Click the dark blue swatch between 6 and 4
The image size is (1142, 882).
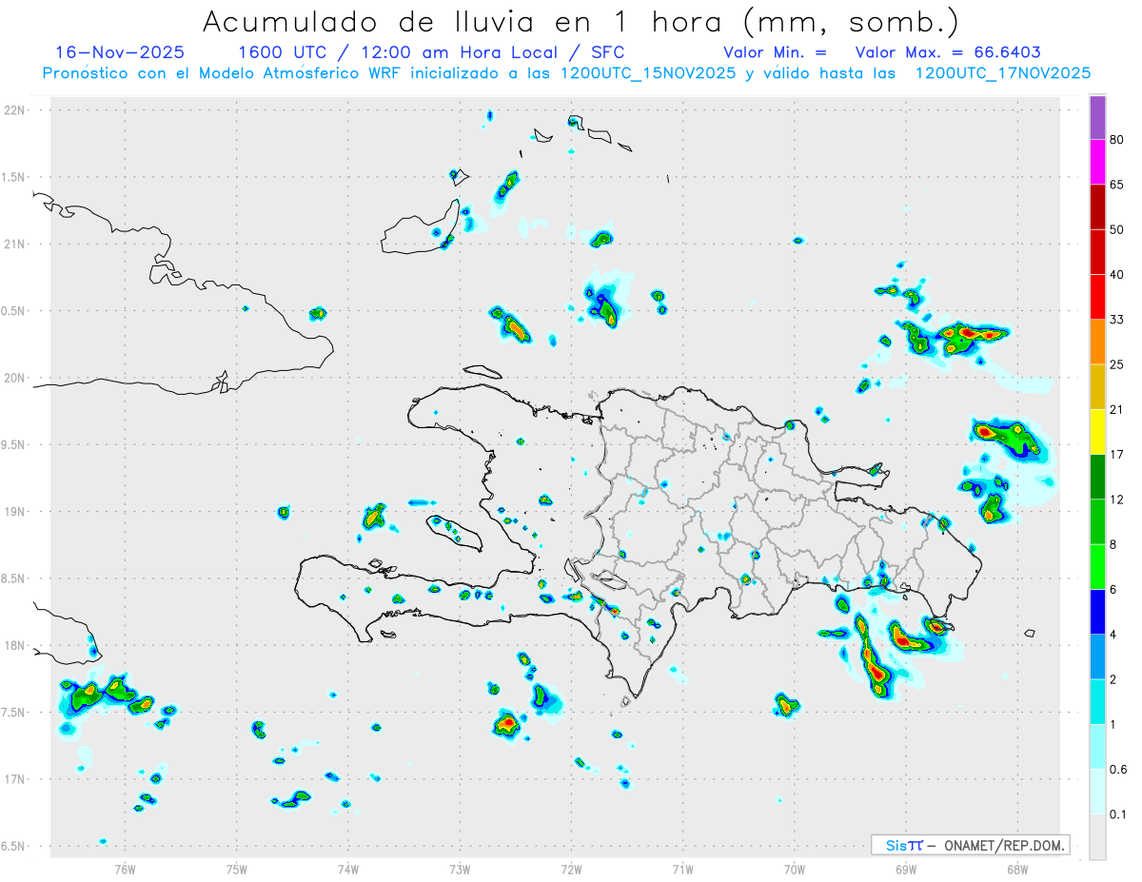1098,612
